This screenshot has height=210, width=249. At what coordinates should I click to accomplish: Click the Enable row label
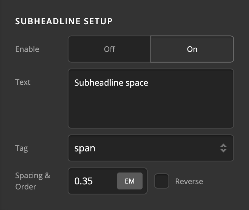click(27, 49)
